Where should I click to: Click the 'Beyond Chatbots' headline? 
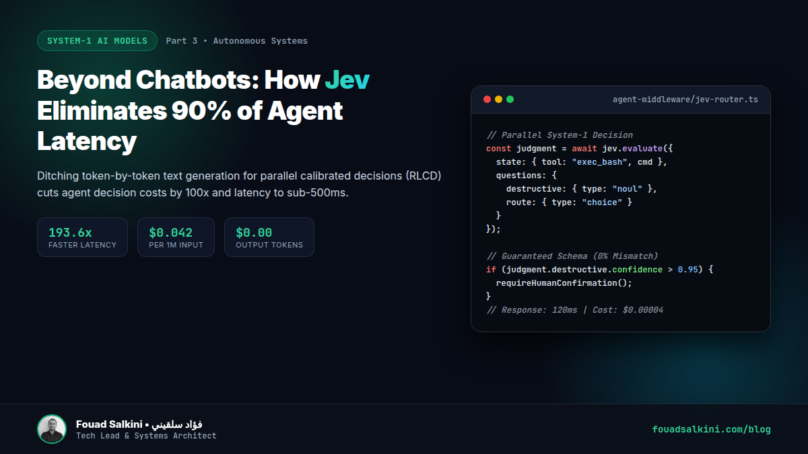point(203,111)
